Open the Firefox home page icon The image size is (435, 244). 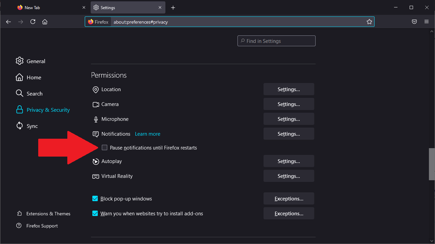point(45,22)
